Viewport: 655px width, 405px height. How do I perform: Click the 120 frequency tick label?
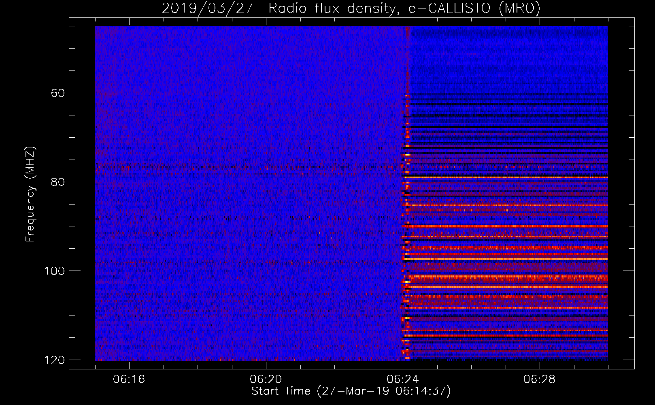tap(54, 360)
